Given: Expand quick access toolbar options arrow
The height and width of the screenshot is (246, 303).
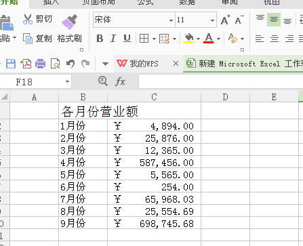Looking at the screenshot, I should 105,64.
